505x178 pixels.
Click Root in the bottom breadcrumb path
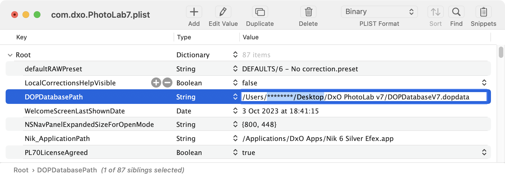click(21, 170)
